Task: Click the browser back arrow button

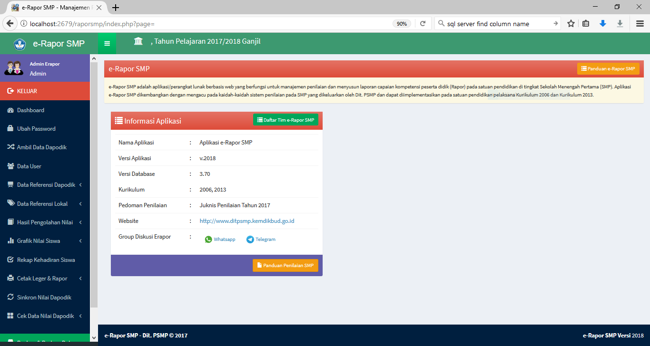Action: tap(10, 23)
